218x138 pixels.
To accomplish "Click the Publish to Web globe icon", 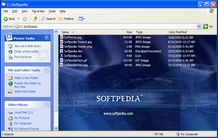I will pos(10,84).
